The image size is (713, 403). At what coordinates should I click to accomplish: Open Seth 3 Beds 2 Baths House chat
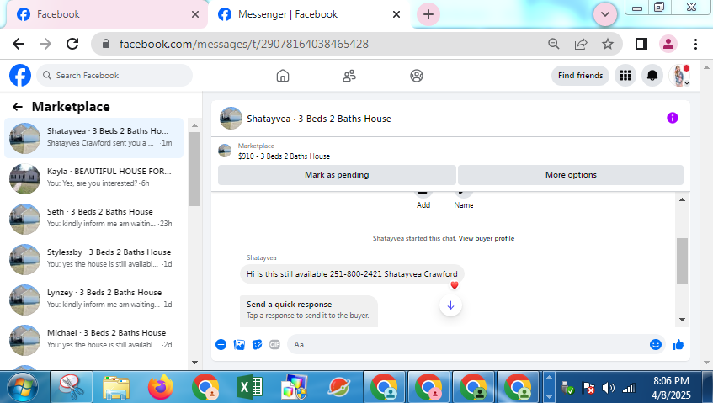(x=94, y=219)
